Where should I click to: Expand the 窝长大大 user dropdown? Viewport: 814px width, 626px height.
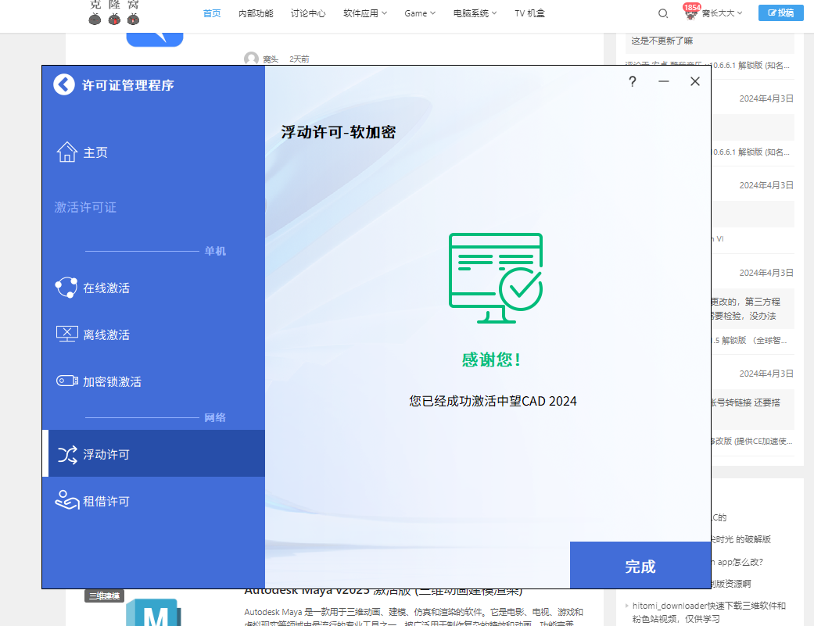click(x=722, y=13)
